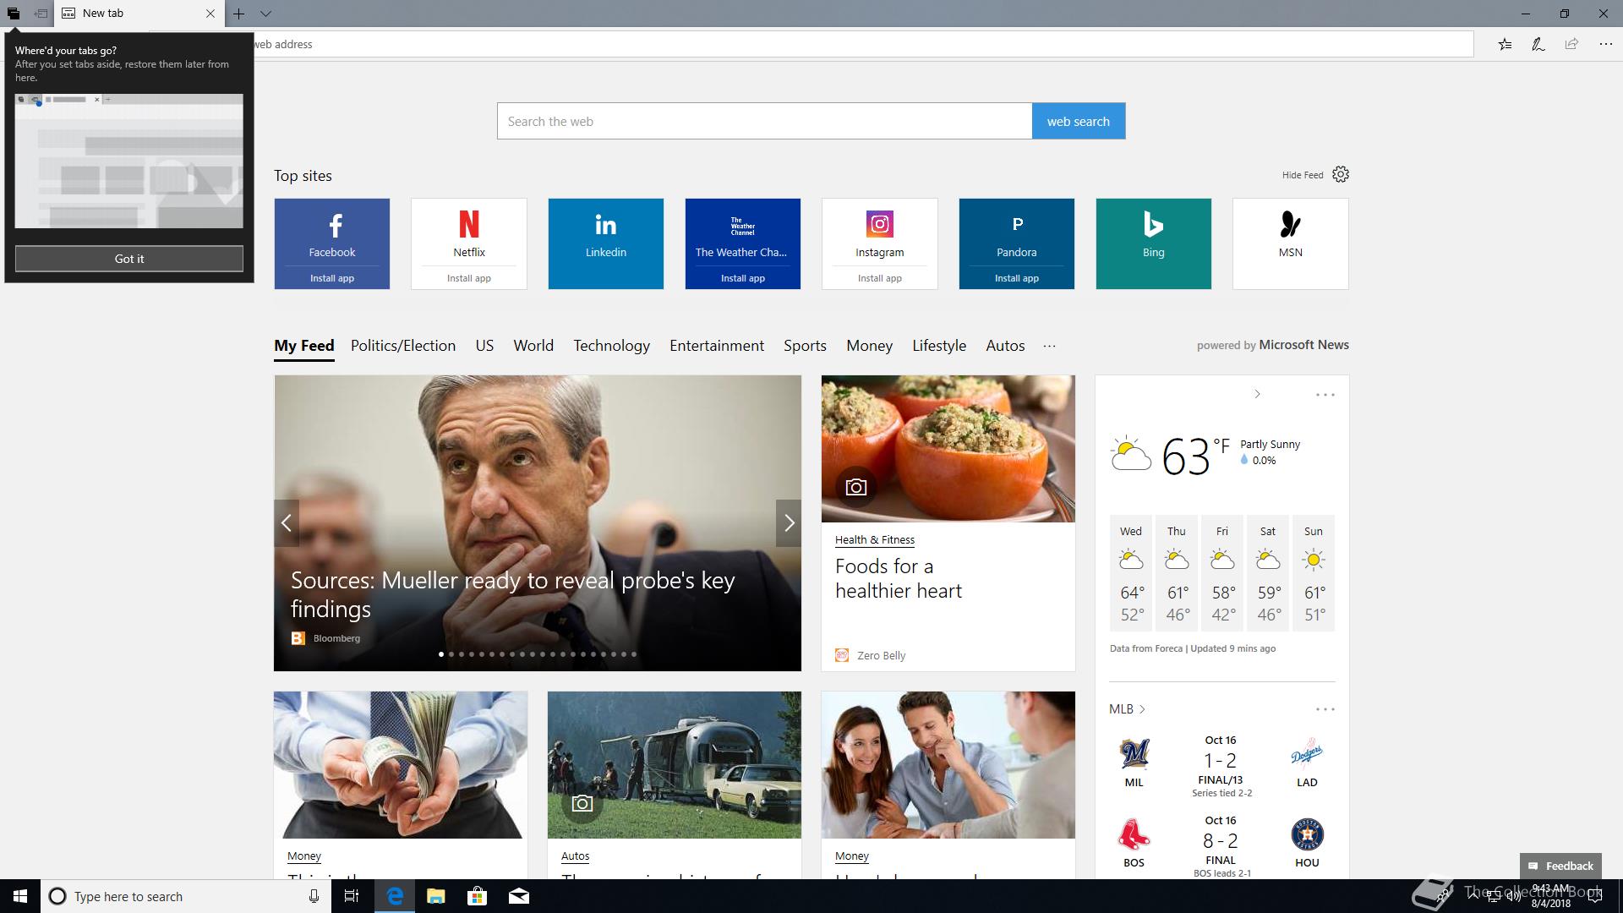Click the Cortana microphone icon
1623x913 pixels.
(314, 896)
